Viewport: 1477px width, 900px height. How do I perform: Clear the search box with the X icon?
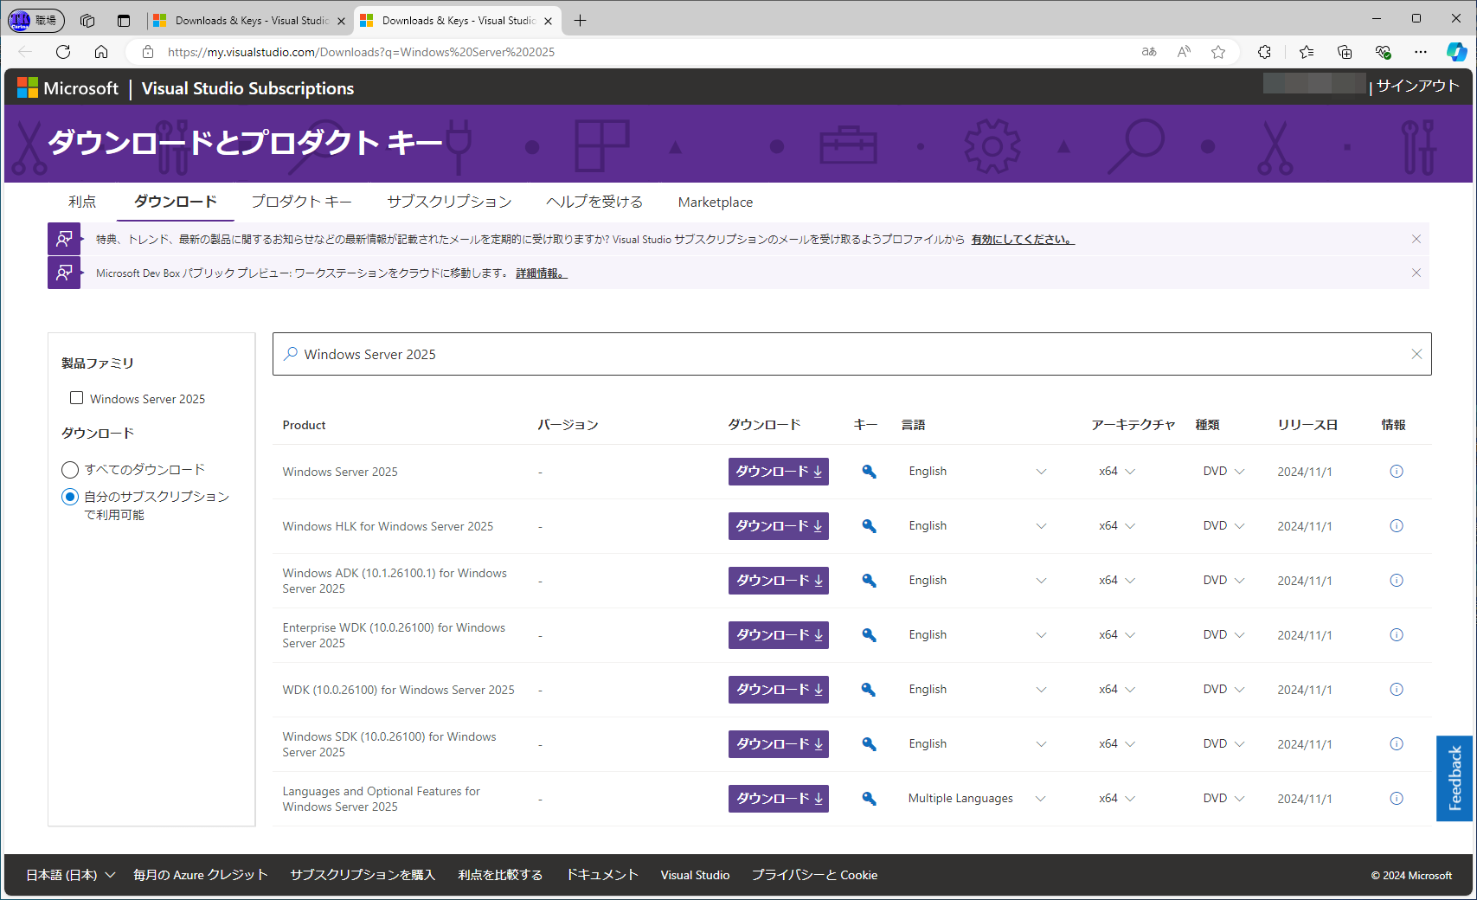point(1416,354)
